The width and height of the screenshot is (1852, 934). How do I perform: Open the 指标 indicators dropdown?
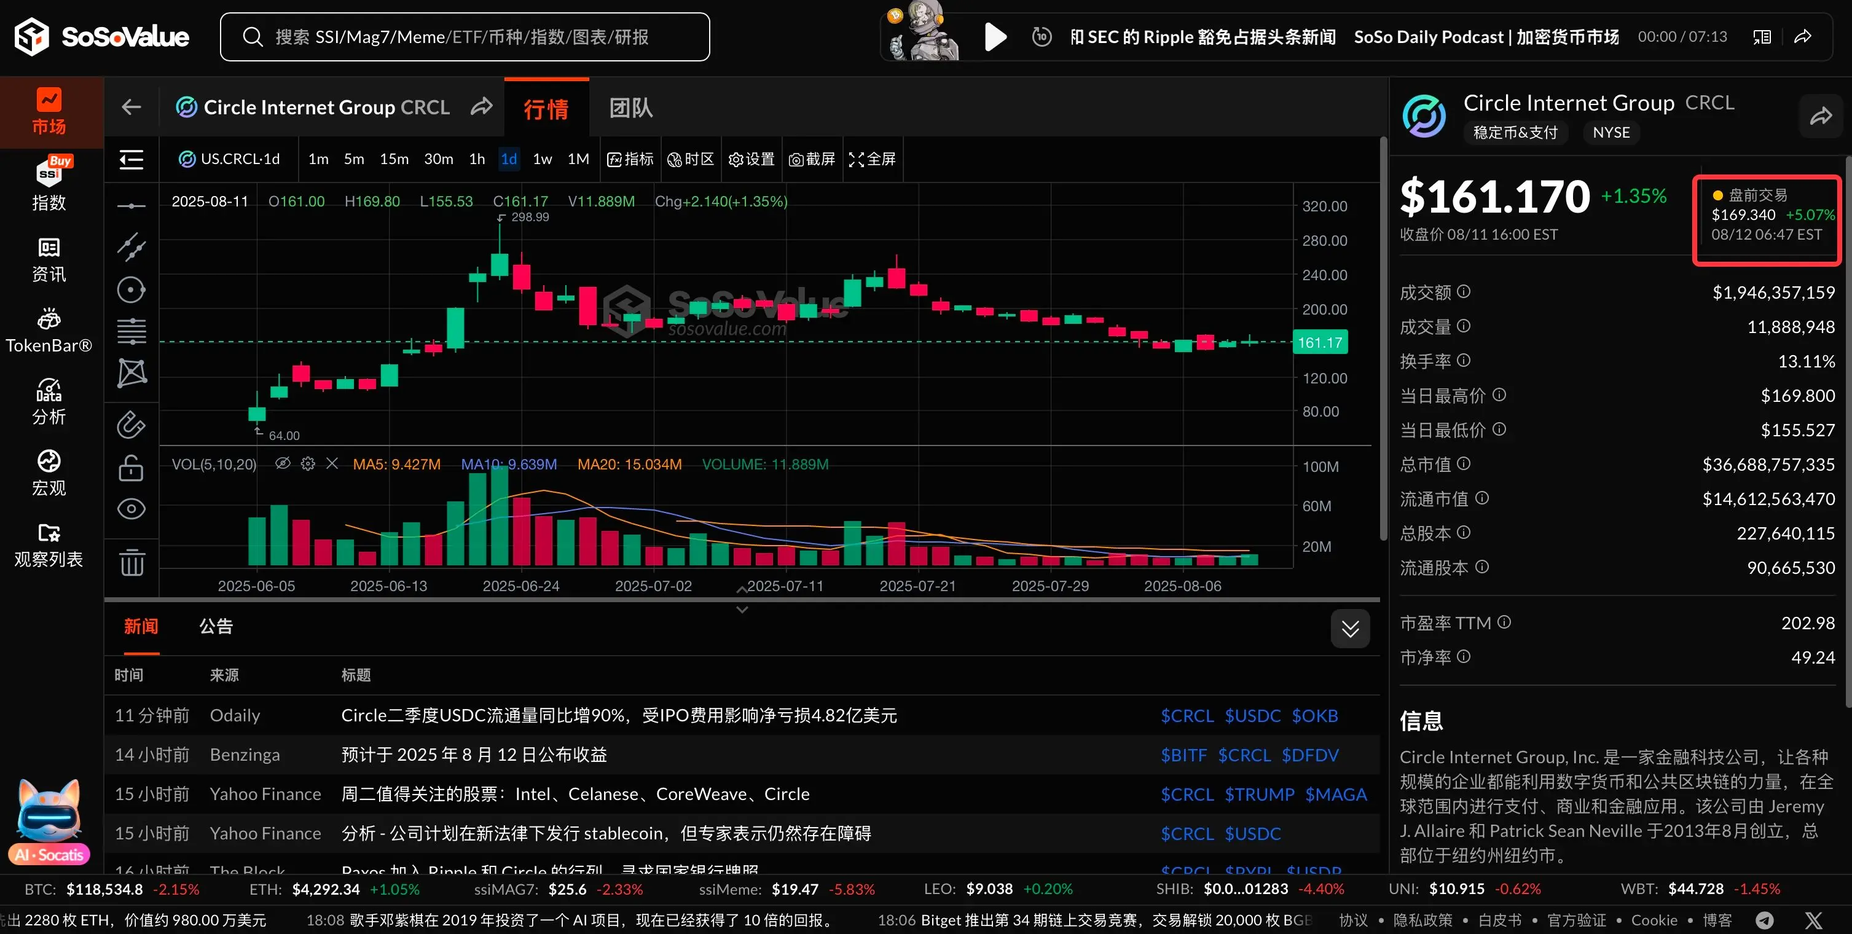point(630,159)
